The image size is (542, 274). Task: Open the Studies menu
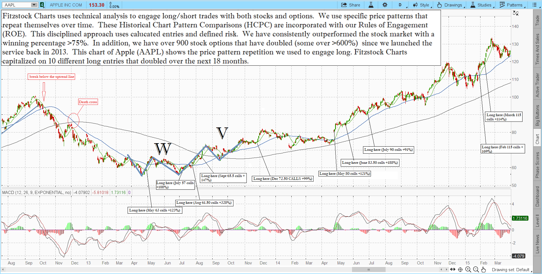(x=481, y=5)
